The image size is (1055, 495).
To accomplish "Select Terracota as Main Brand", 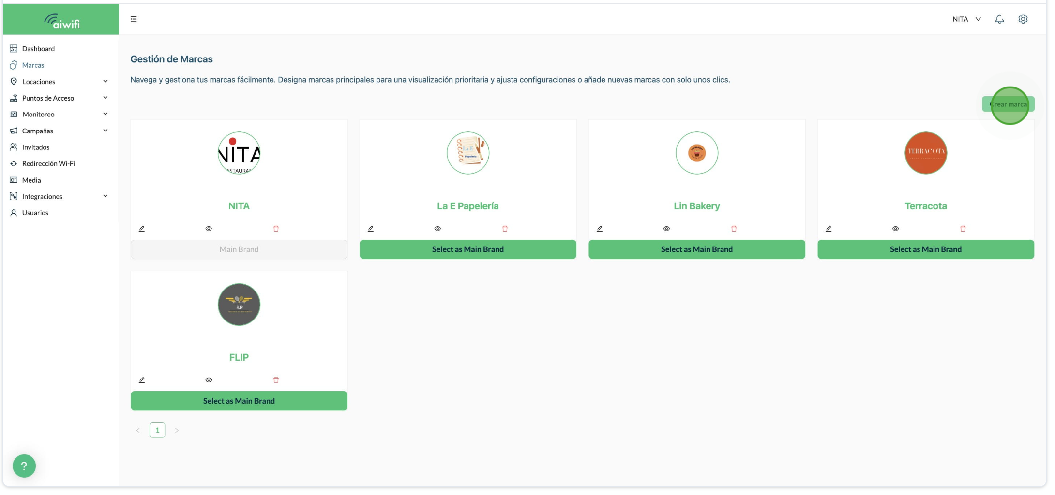I will point(926,249).
